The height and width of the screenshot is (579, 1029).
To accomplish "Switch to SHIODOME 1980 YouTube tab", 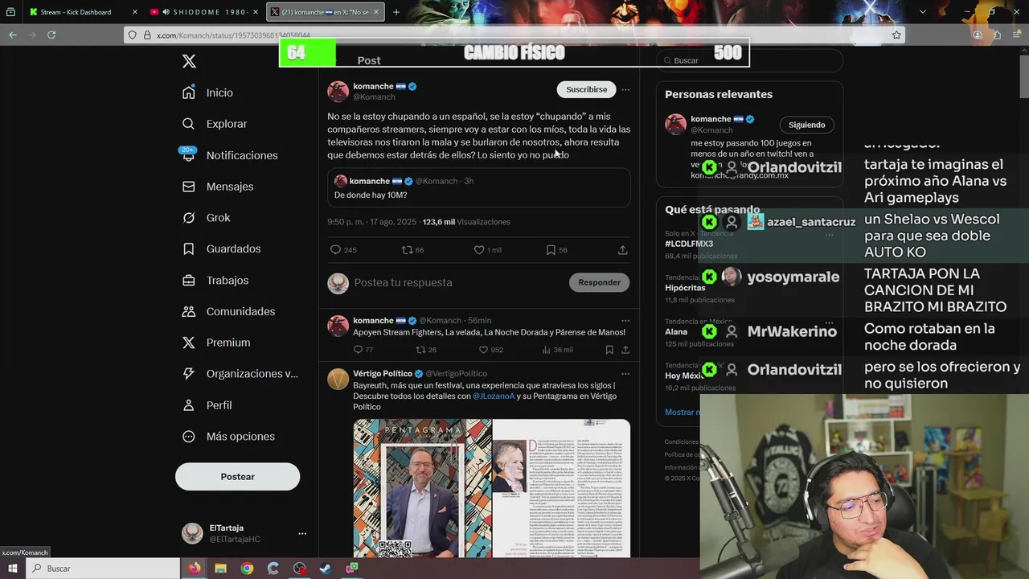I will 205,12.
